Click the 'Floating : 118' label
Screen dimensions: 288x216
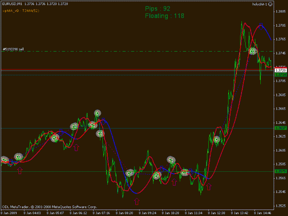click(165, 16)
